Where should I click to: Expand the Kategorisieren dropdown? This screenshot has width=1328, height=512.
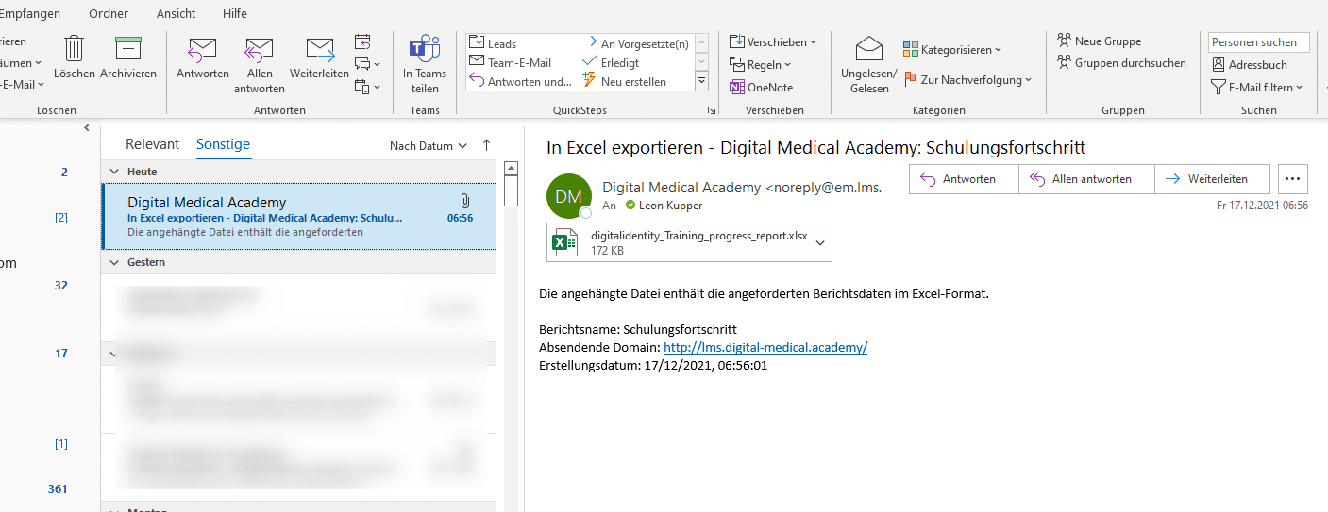coord(952,49)
